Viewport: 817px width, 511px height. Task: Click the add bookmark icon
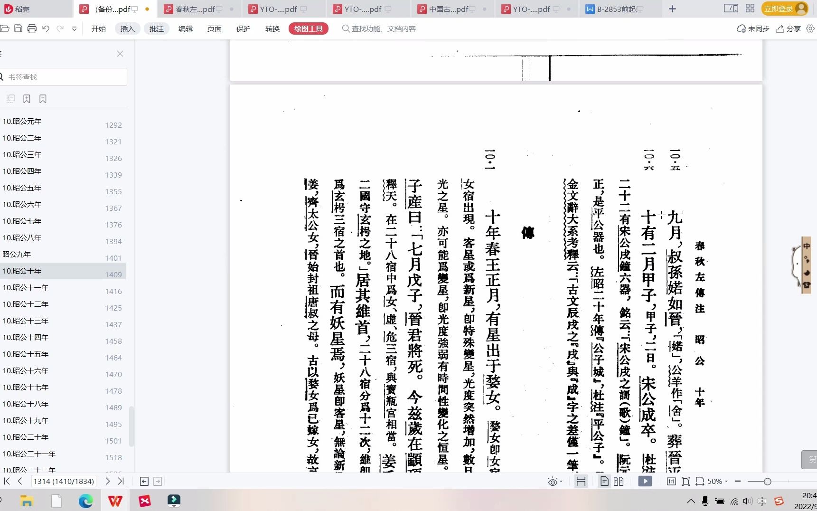tap(27, 99)
